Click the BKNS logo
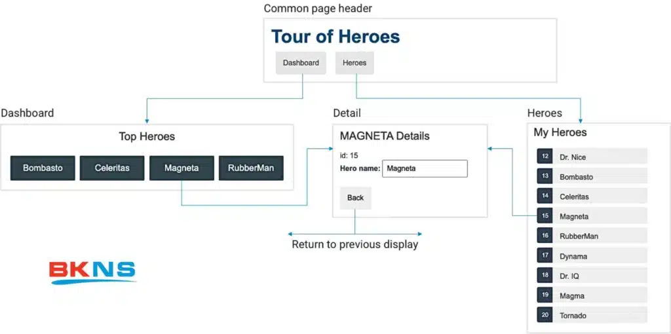Image resolution: width=671 pixels, height=334 pixels. coord(92,272)
